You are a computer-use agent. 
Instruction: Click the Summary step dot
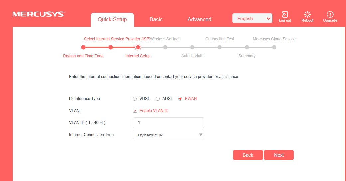tap(247, 47)
